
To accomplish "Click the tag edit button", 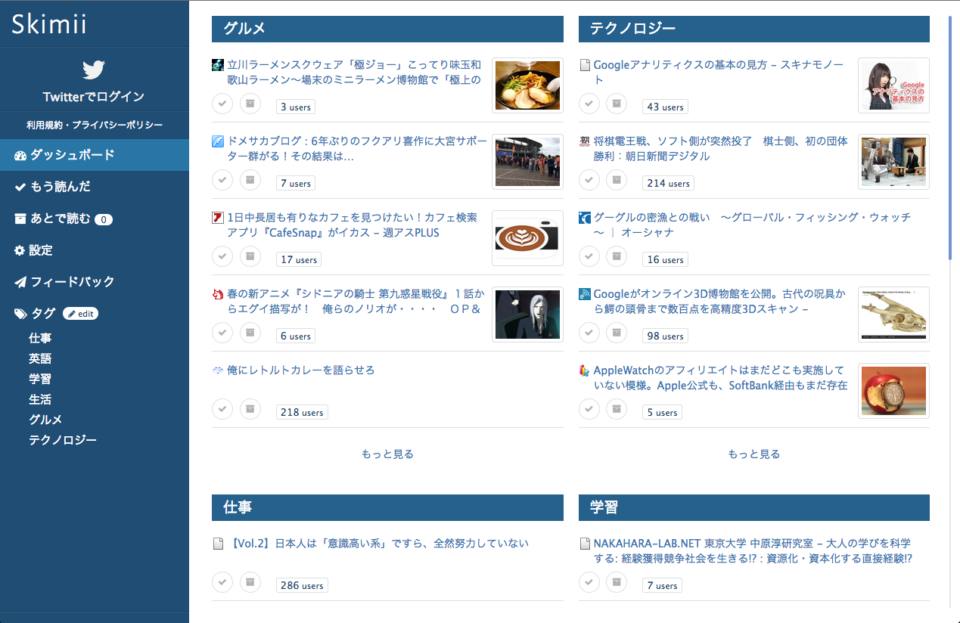I will point(80,314).
